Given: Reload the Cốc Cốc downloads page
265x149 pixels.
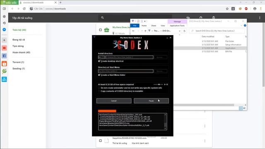Looking at the screenshot, I should tap(24, 9).
